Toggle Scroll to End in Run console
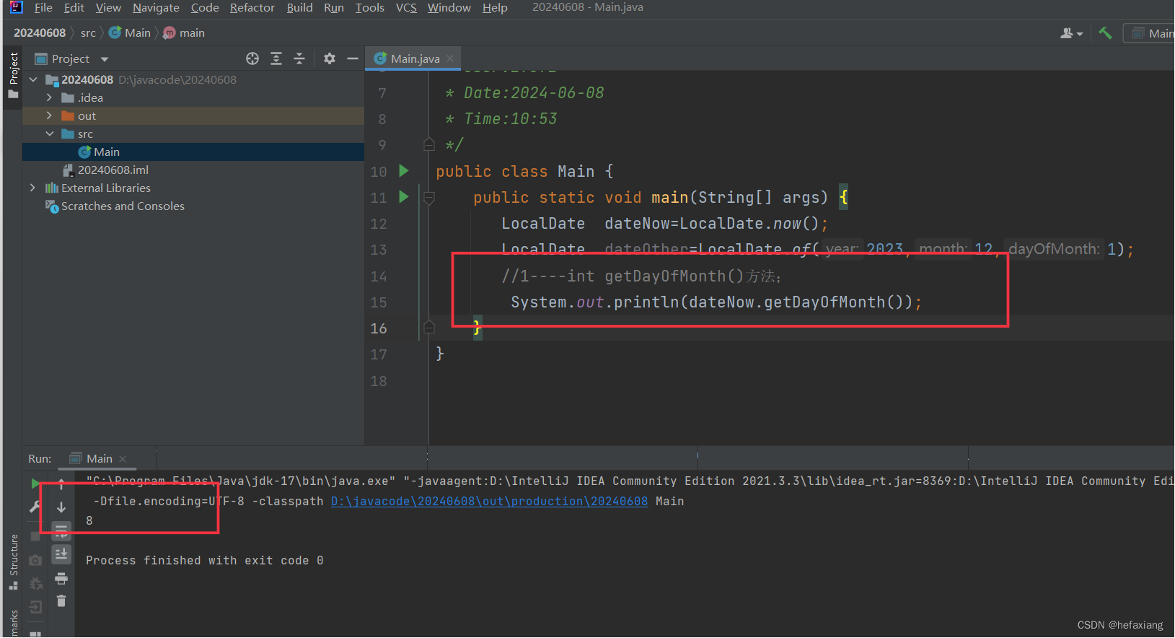 (61, 554)
